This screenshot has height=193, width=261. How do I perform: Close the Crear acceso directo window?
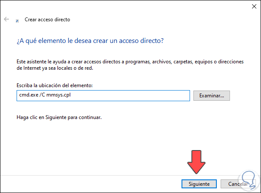tap(251, 6)
